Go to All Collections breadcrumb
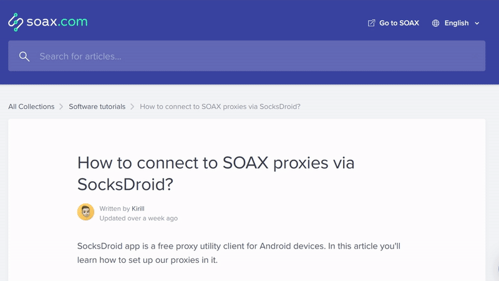The height and width of the screenshot is (281, 499). point(31,106)
